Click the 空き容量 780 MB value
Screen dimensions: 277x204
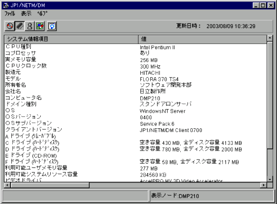(191, 149)
